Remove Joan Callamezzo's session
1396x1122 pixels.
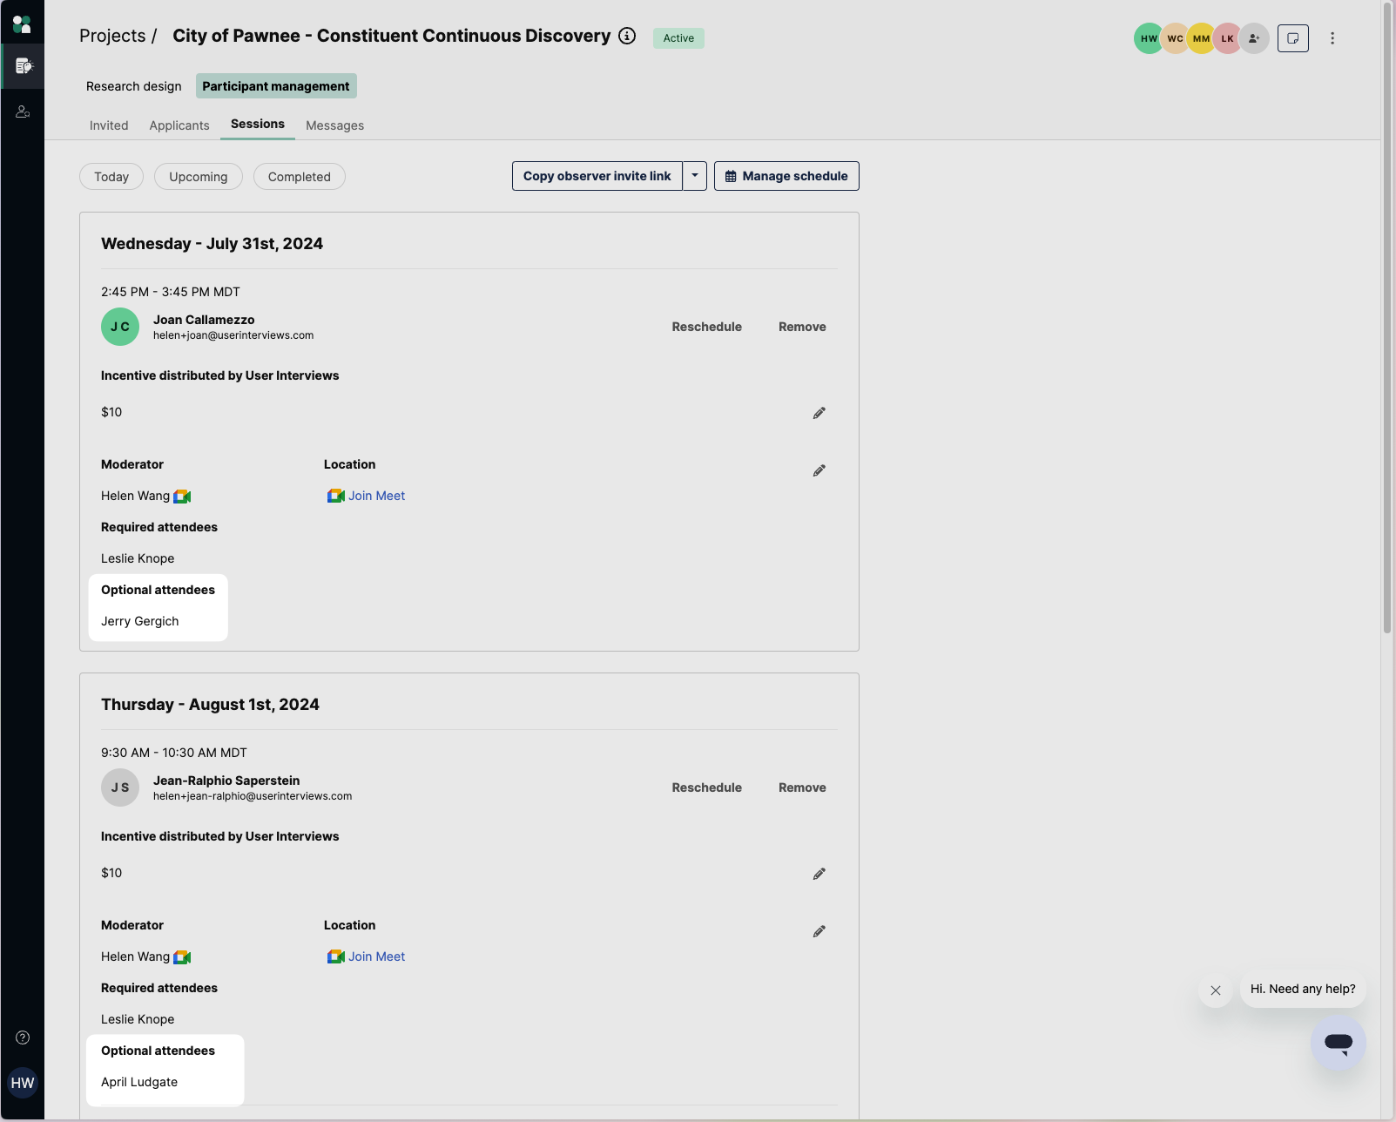[x=802, y=327]
